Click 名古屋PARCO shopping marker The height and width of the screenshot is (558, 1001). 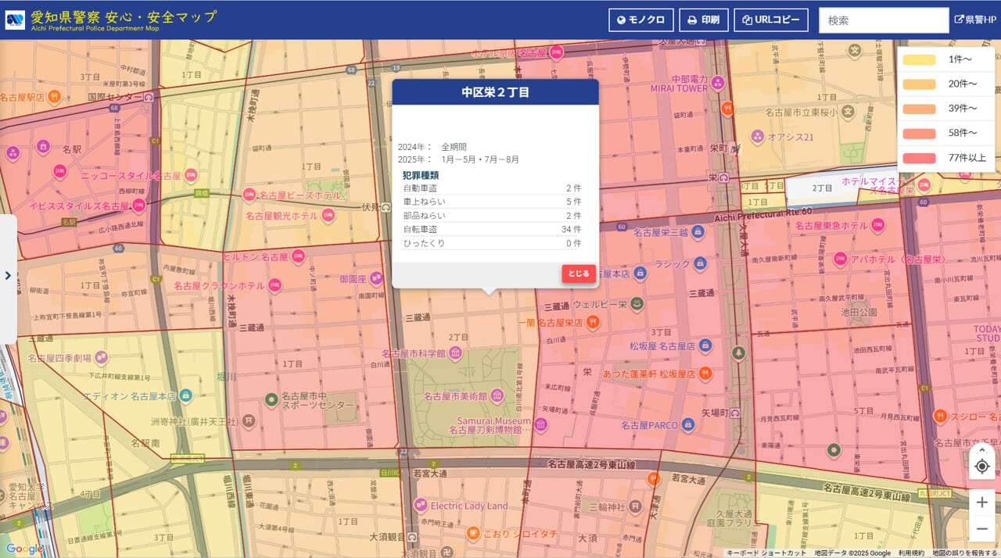(x=688, y=425)
